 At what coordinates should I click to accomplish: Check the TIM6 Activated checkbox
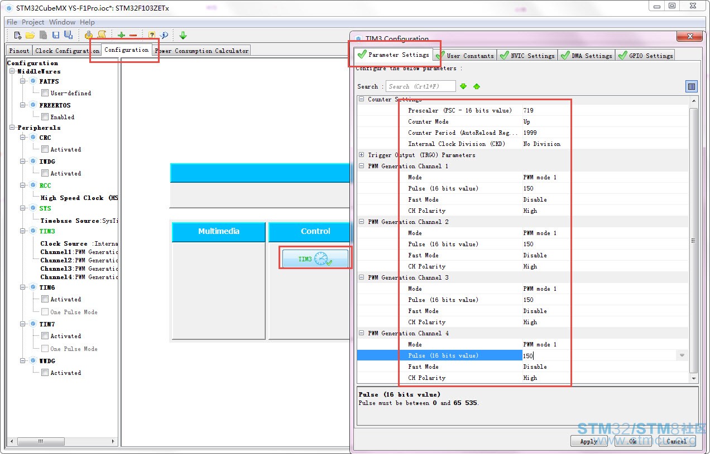[x=45, y=299]
